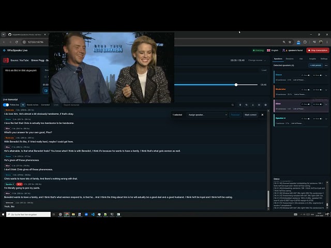Open Chrome from the taskbar
331x248 pixels.
[x=67, y=214]
